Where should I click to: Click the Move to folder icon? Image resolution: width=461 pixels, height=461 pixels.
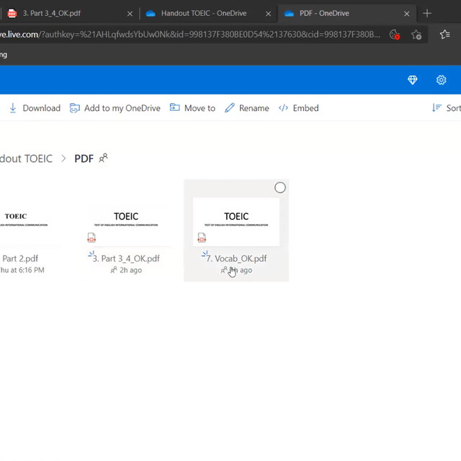click(x=175, y=108)
